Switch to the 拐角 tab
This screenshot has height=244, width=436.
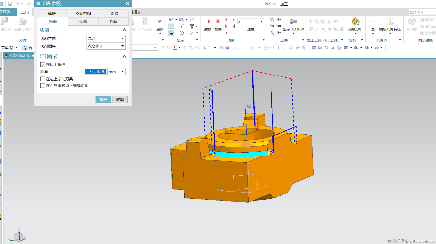pyautogui.click(x=113, y=22)
